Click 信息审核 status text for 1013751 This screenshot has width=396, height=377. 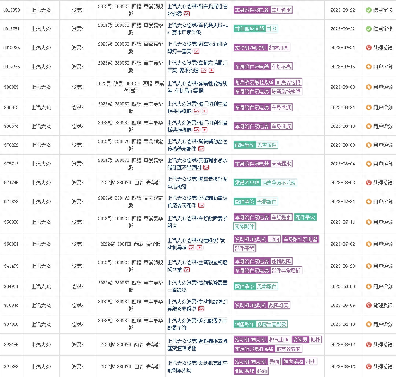pyautogui.click(x=383, y=29)
